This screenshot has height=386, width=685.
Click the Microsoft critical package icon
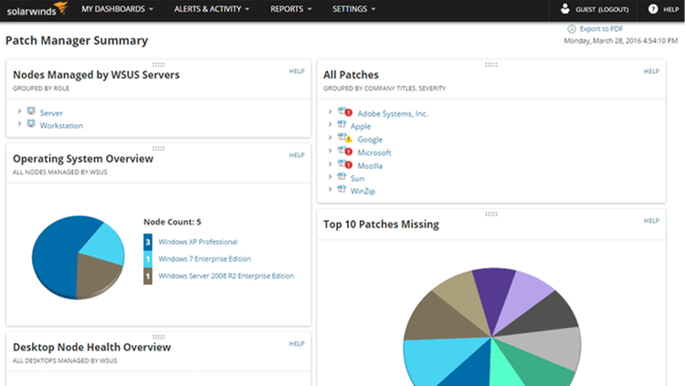(x=345, y=151)
